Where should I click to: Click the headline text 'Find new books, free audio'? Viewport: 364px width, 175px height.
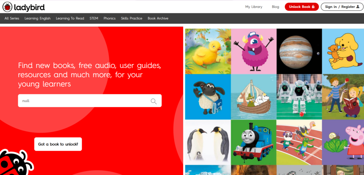point(67,66)
